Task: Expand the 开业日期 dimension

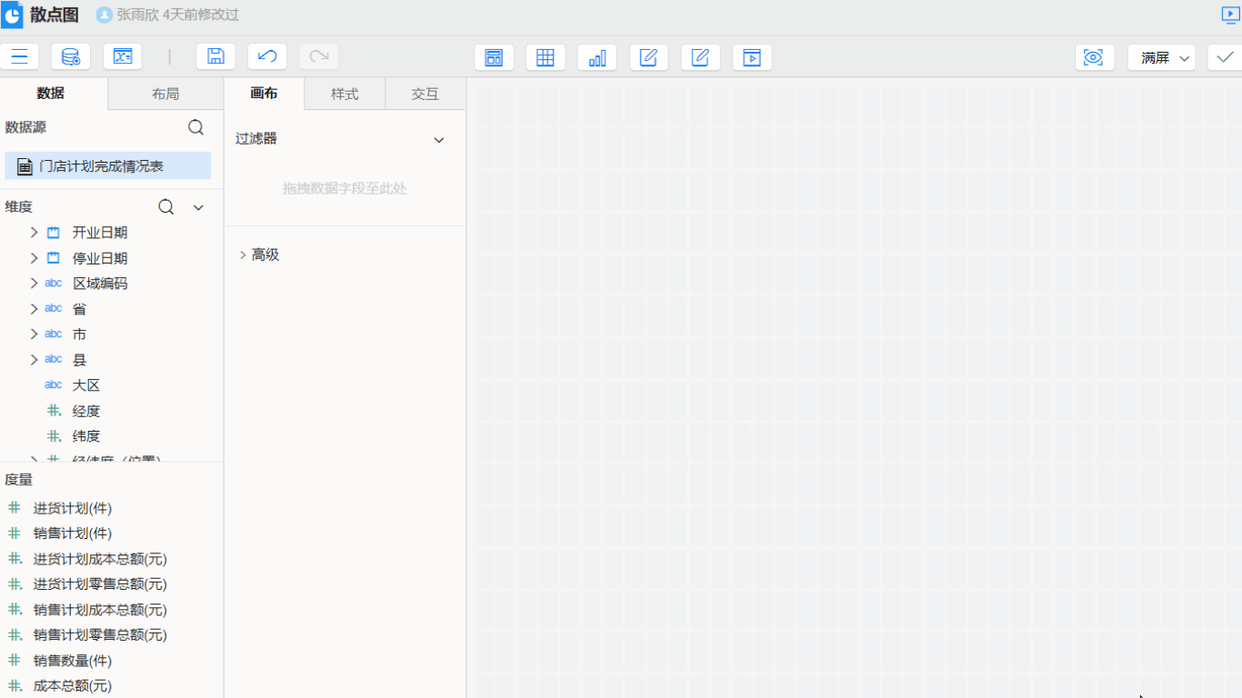Action: point(35,233)
